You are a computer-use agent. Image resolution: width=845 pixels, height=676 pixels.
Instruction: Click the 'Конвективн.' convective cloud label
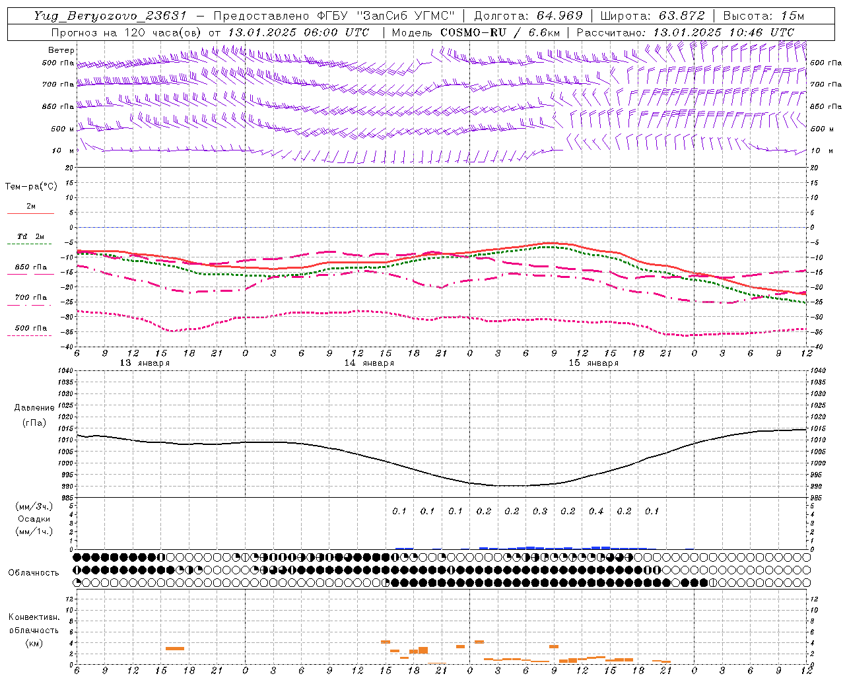coord(34,617)
